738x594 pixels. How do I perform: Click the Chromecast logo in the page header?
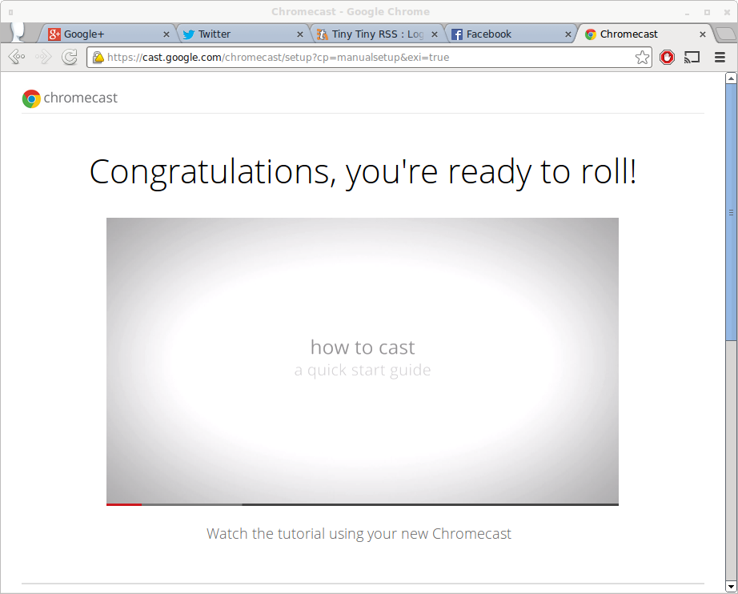(x=70, y=98)
